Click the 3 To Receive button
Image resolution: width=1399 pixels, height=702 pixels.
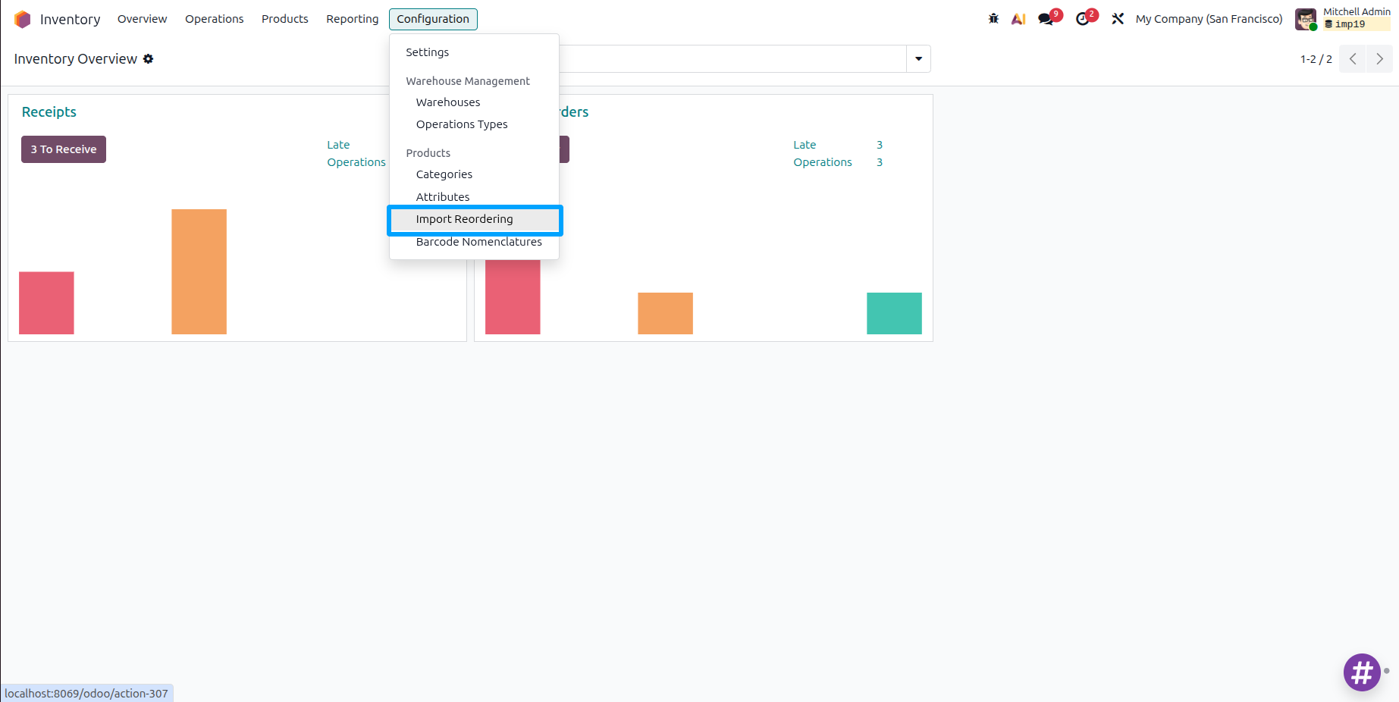[x=64, y=149]
